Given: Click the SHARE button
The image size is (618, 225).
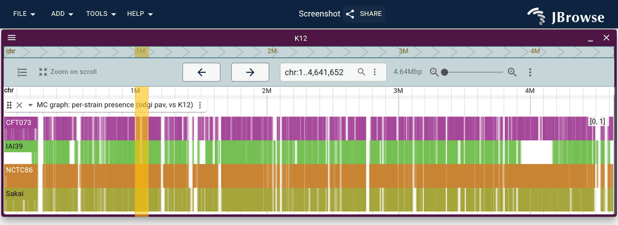Looking at the screenshot, I should pos(364,14).
